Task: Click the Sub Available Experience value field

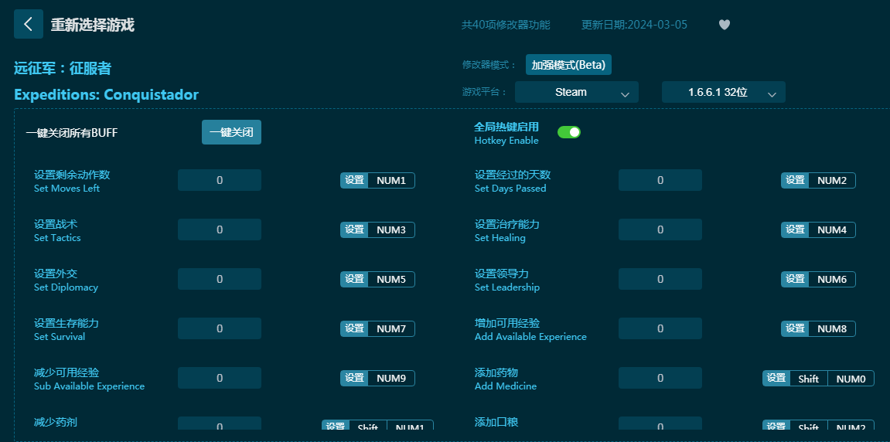Action: pyautogui.click(x=220, y=378)
